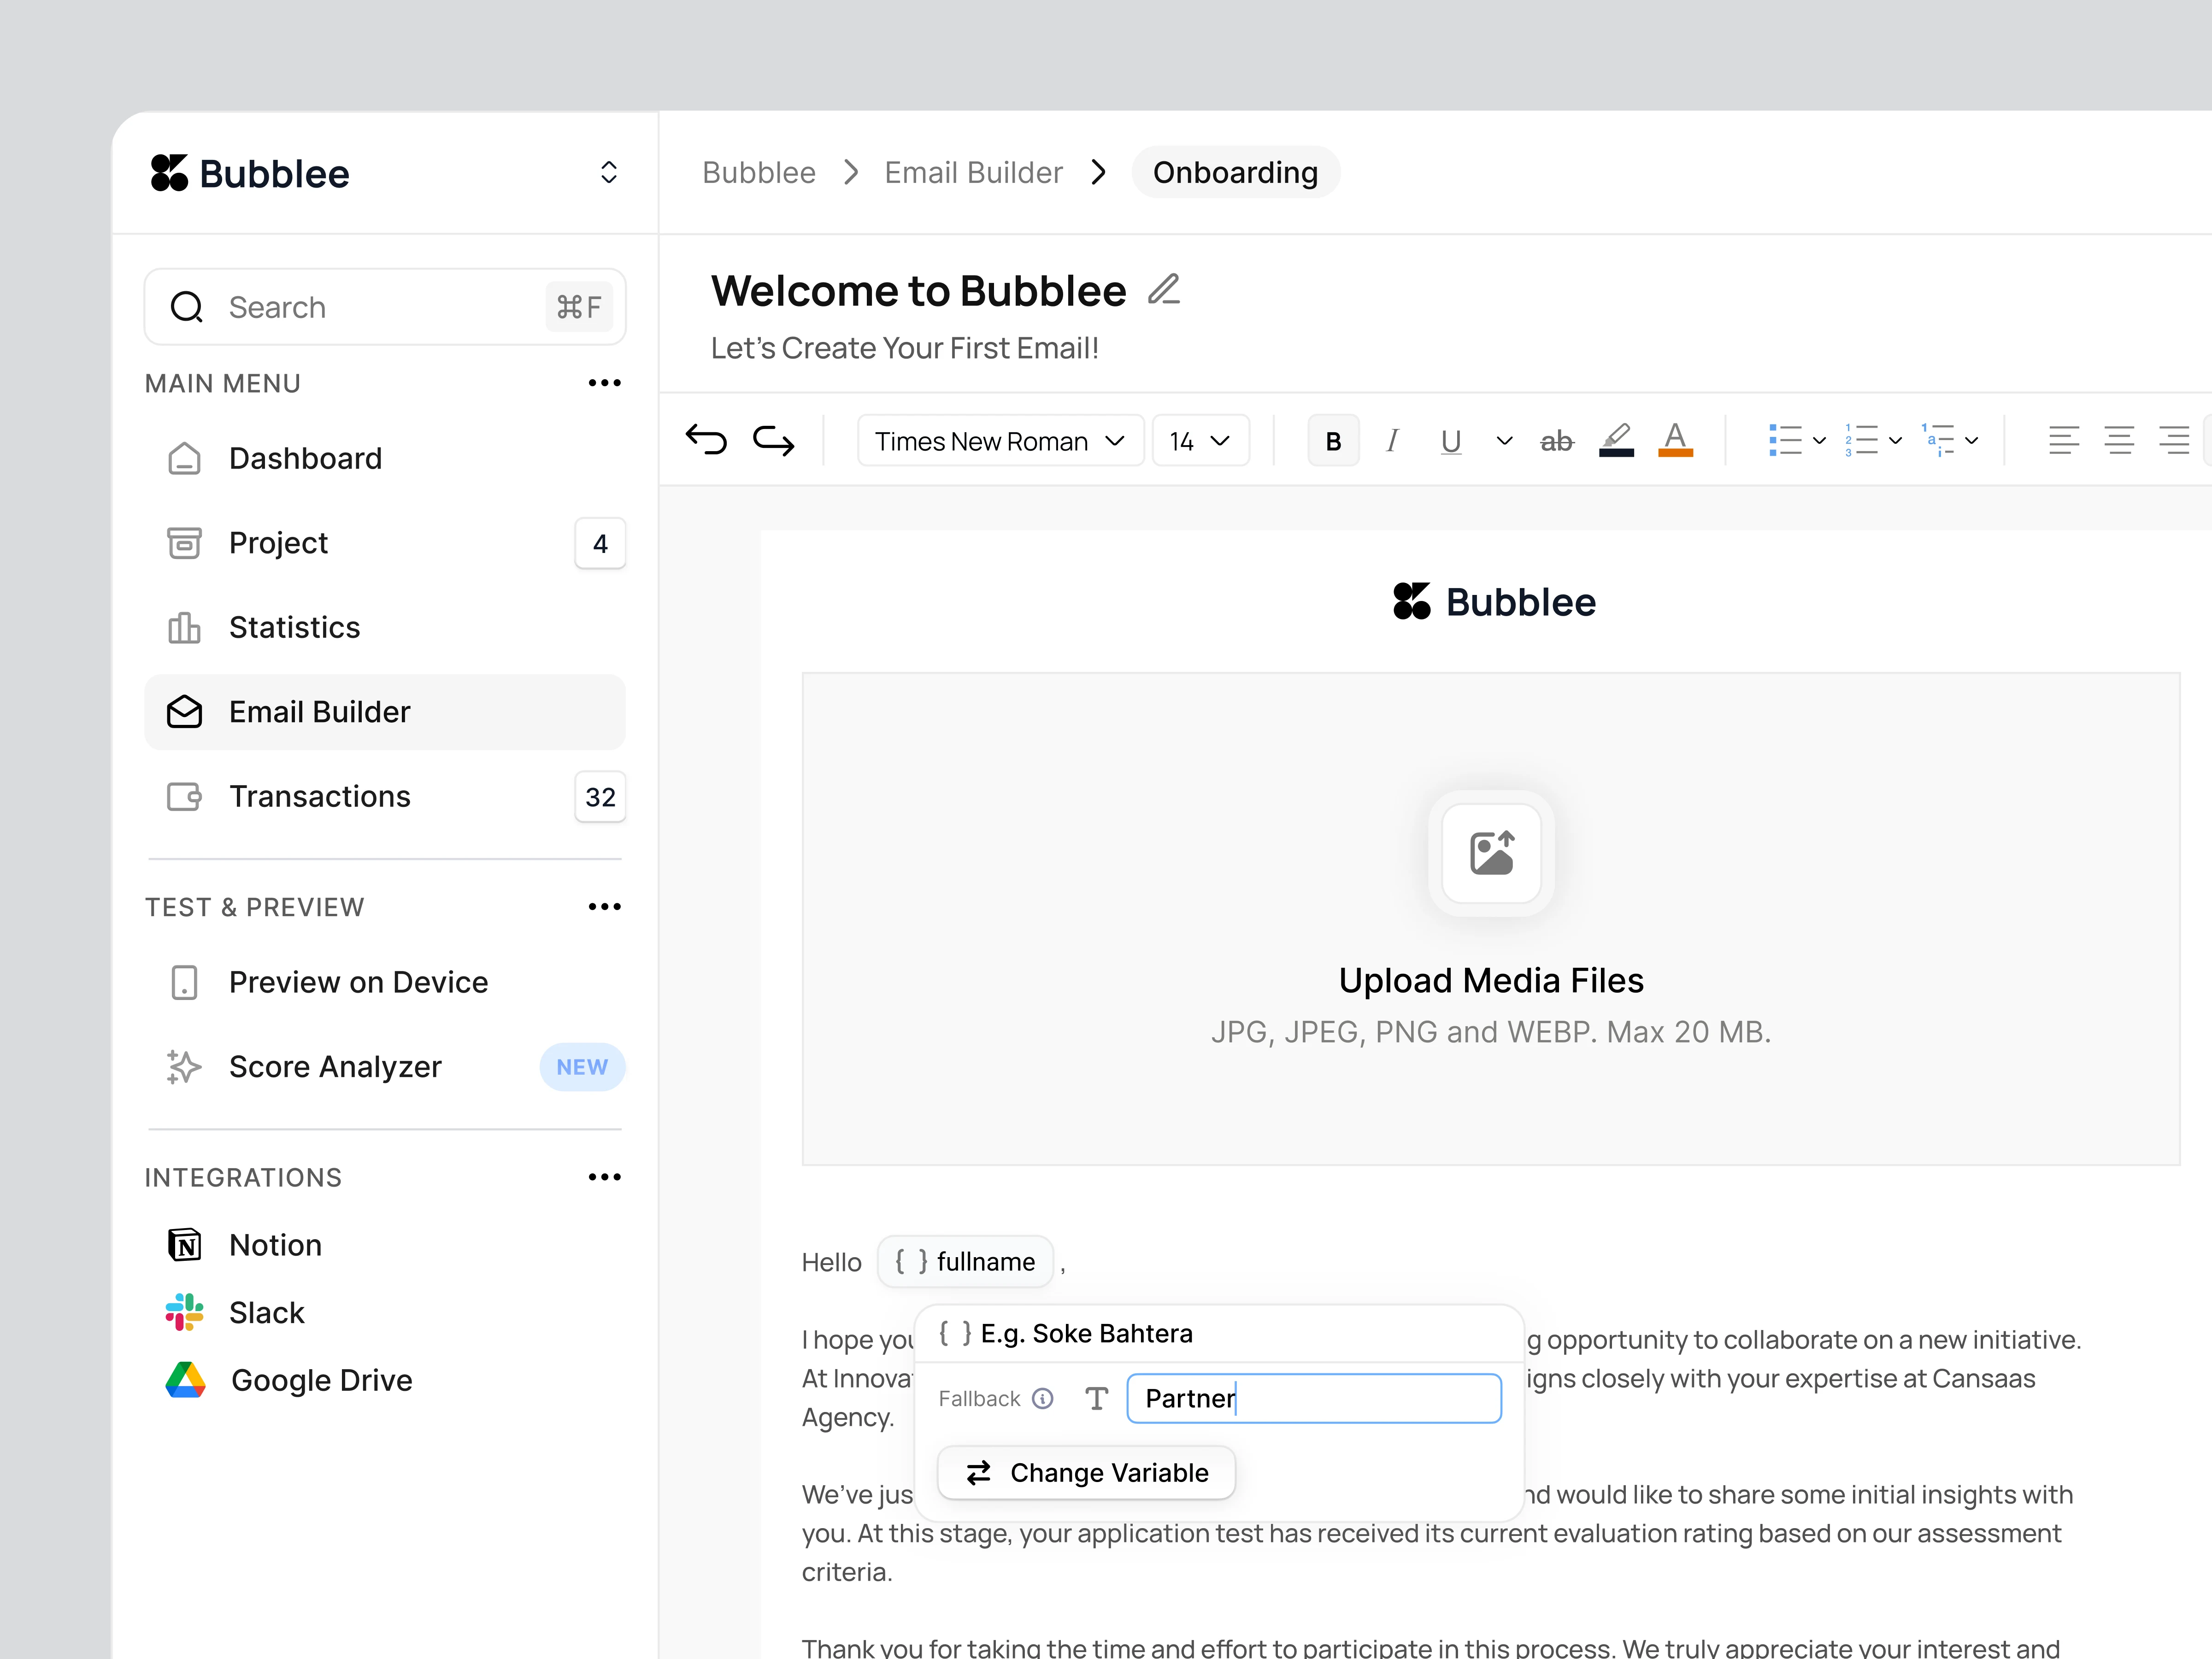This screenshot has width=2212, height=1659.
Task: Click the redo arrow in toolbar
Action: click(x=773, y=440)
